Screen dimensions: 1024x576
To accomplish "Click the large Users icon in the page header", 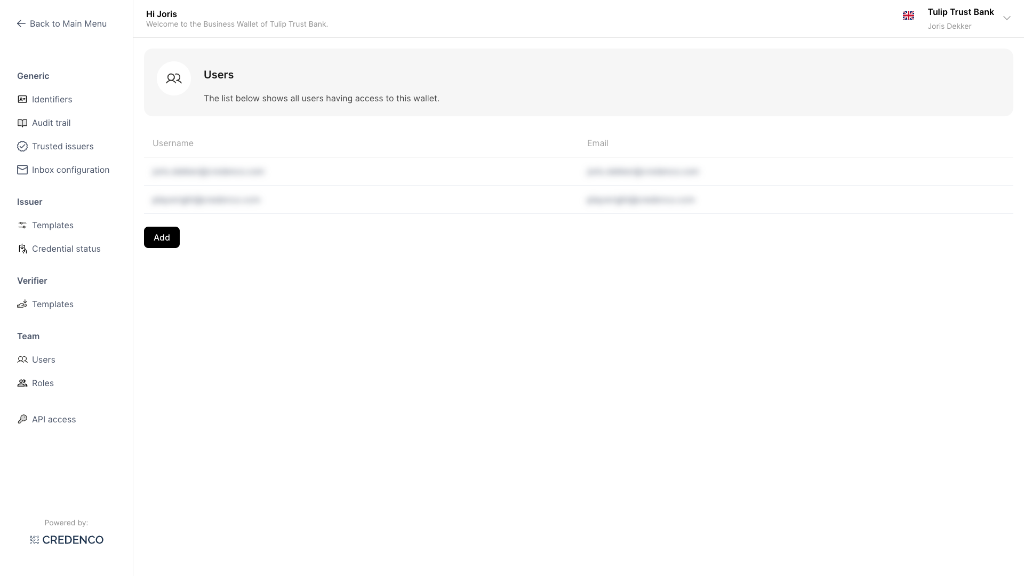I will coord(174,79).
